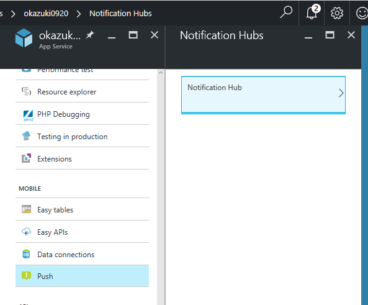
Task: Click the Easy APIs cloud icon
Action: pyautogui.click(x=26, y=232)
